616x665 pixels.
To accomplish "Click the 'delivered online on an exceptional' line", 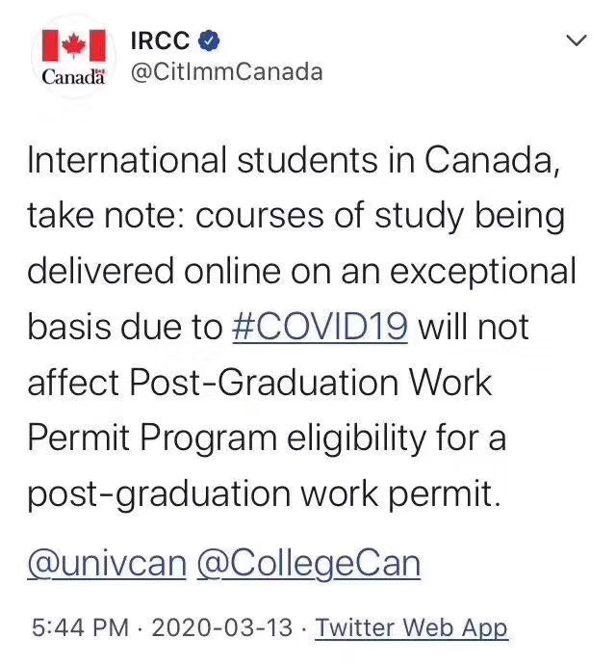I will (x=301, y=271).
